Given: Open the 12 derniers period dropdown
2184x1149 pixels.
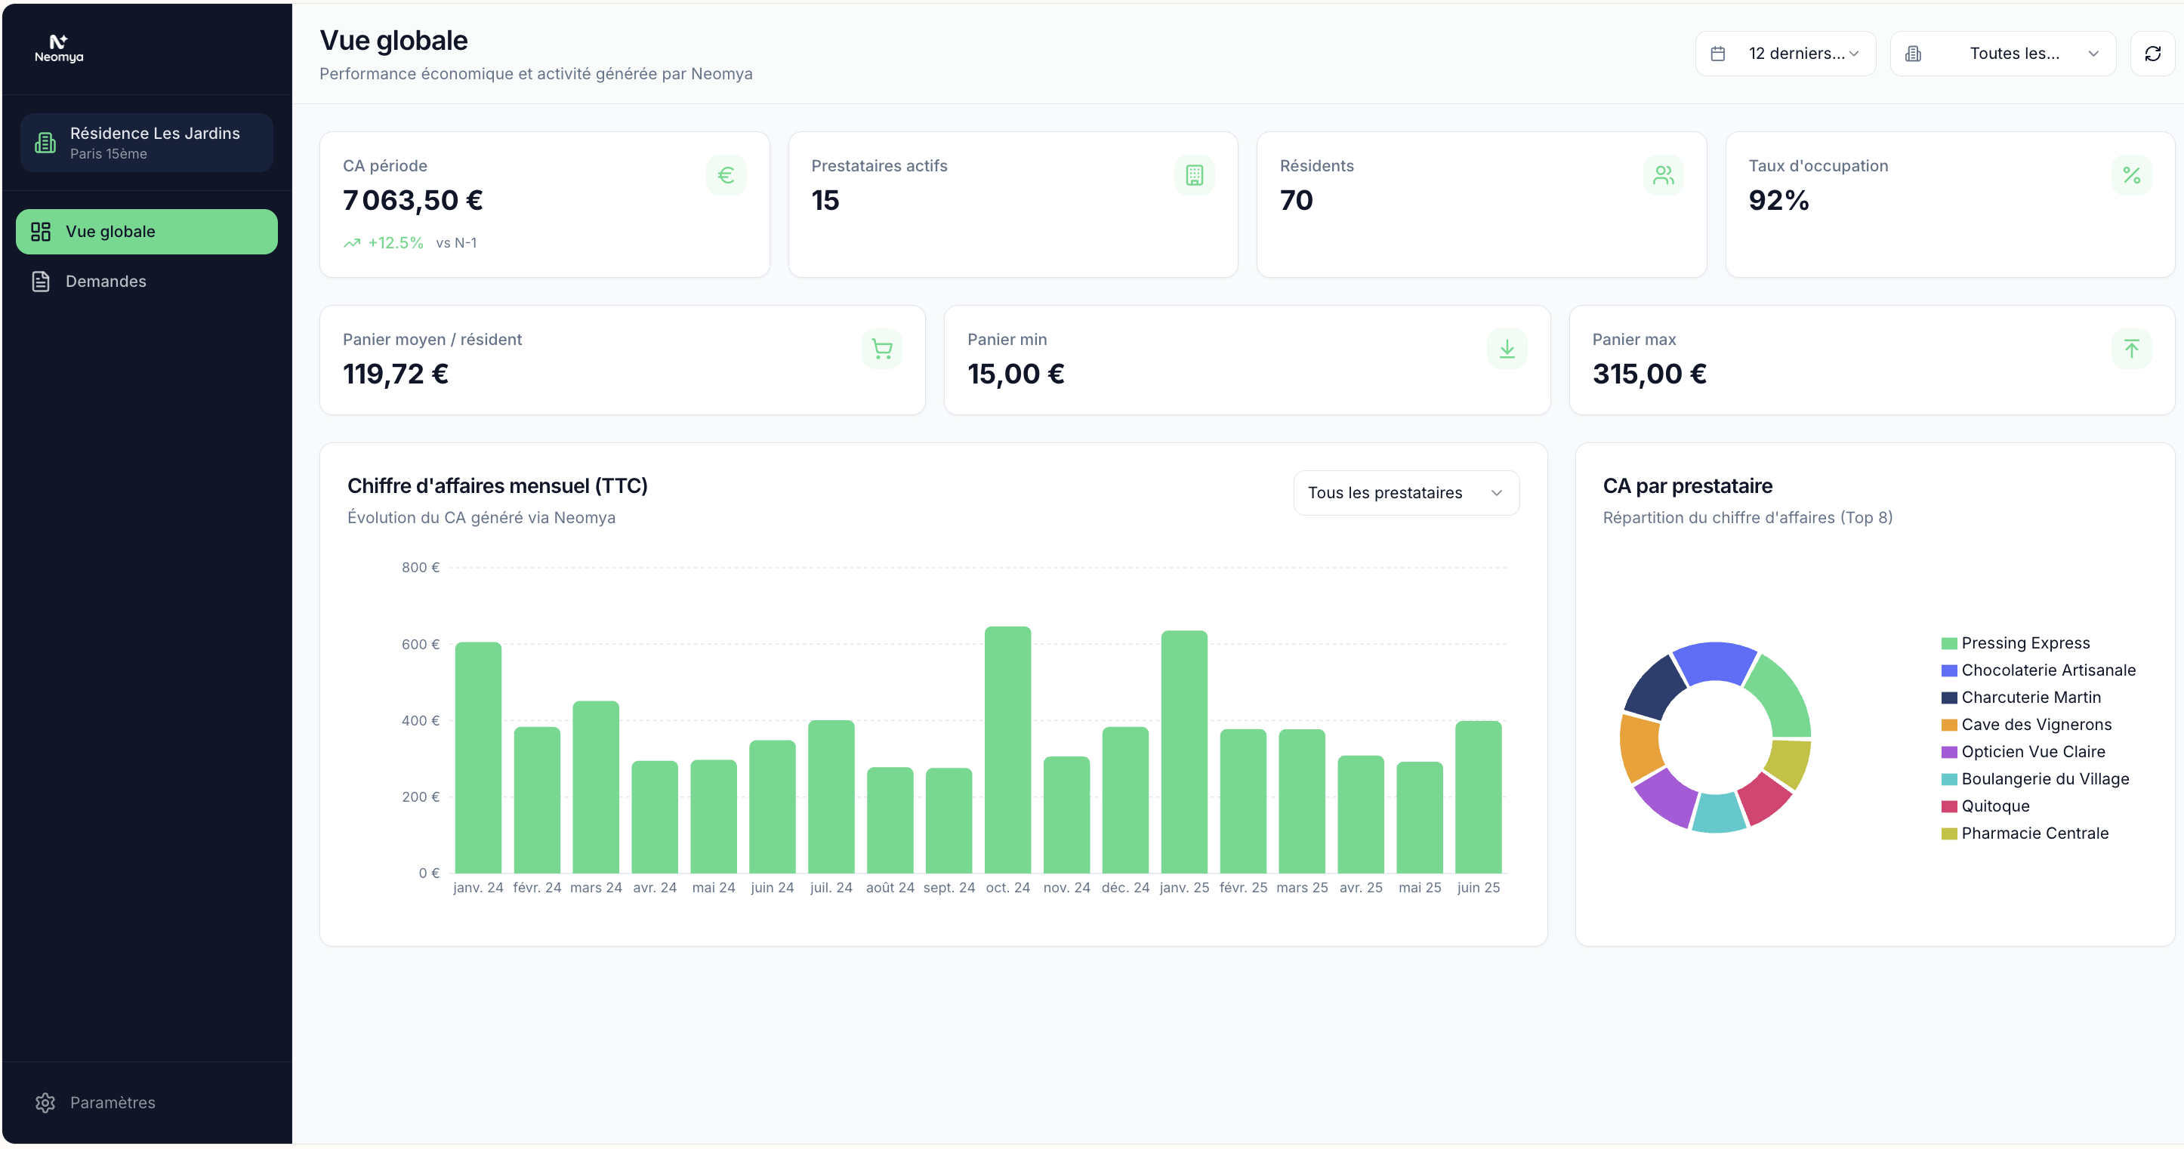Looking at the screenshot, I should click(1785, 54).
